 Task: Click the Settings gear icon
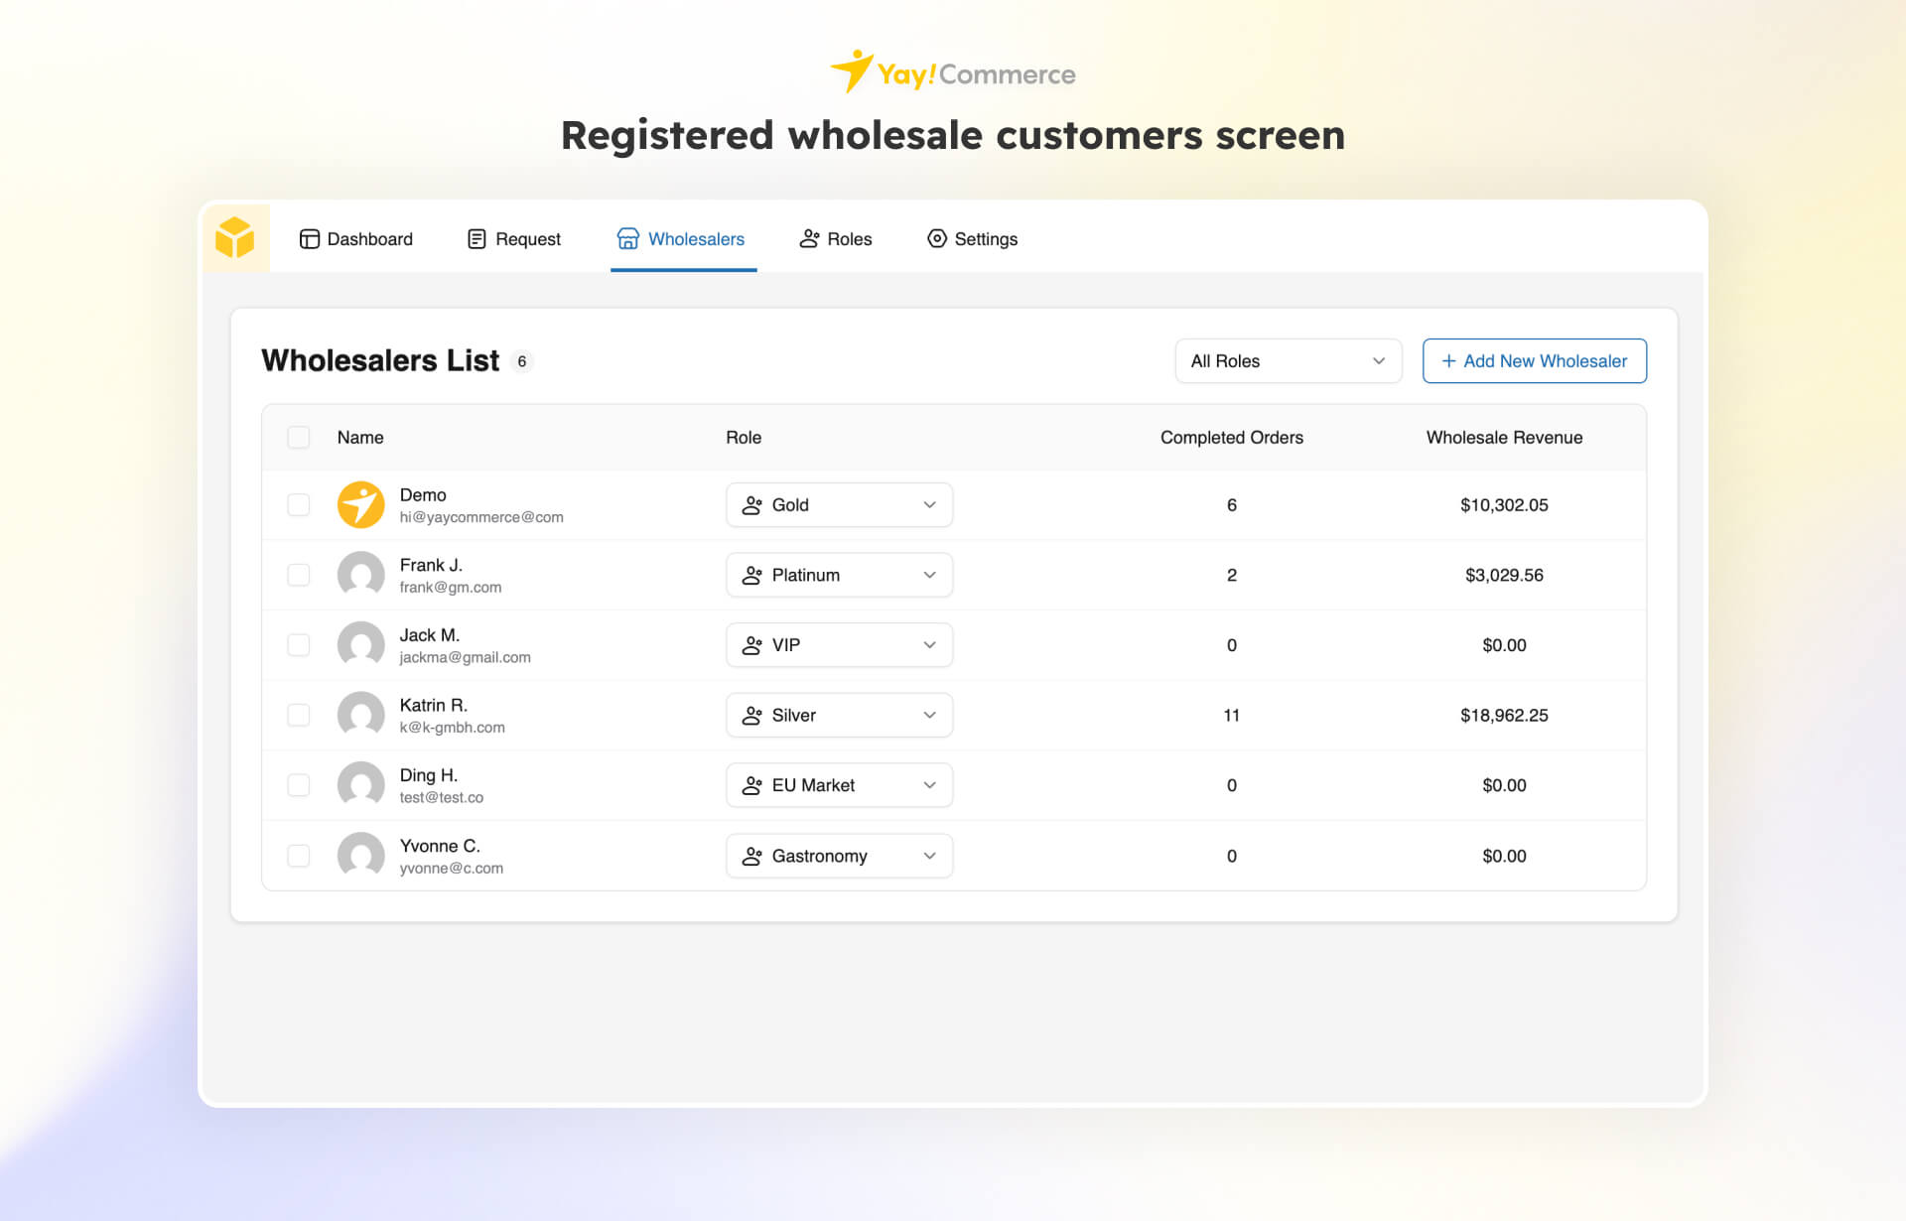click(936, 239)
